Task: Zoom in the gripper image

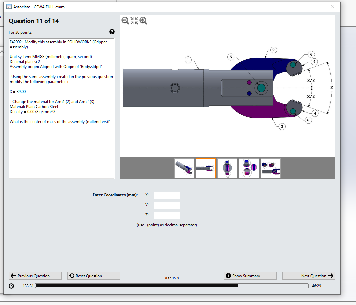Action: pos(143,21)
